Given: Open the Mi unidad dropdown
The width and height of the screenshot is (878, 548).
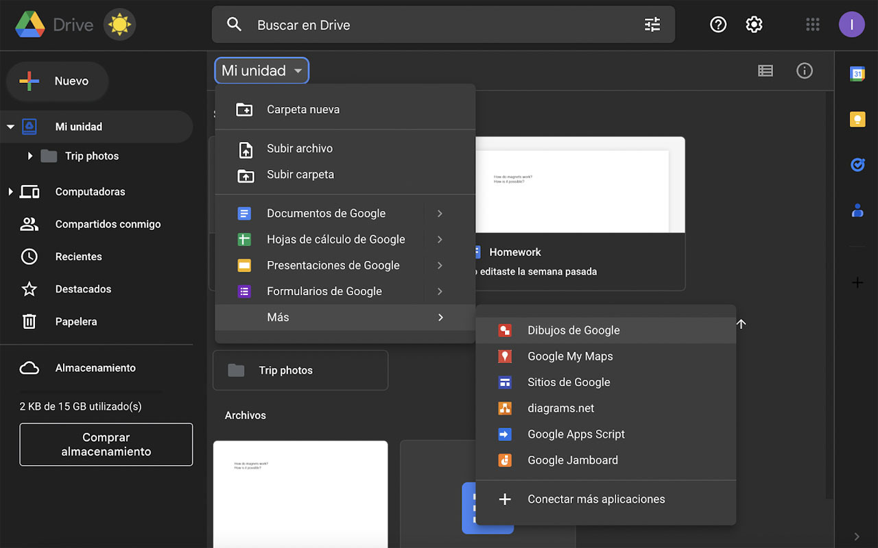Looking at the screenshot, I should (262, 71).
